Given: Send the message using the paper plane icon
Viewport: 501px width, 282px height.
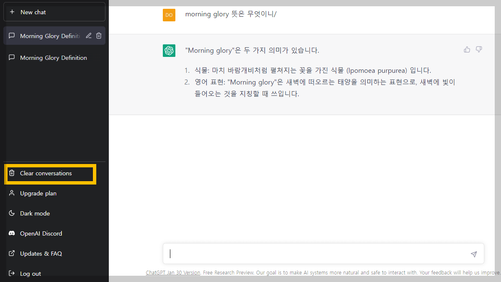Looking at the screenshot, I should [x=473, y=254].
